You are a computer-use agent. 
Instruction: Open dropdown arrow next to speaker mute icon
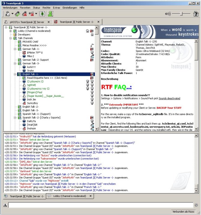point(36,14)
